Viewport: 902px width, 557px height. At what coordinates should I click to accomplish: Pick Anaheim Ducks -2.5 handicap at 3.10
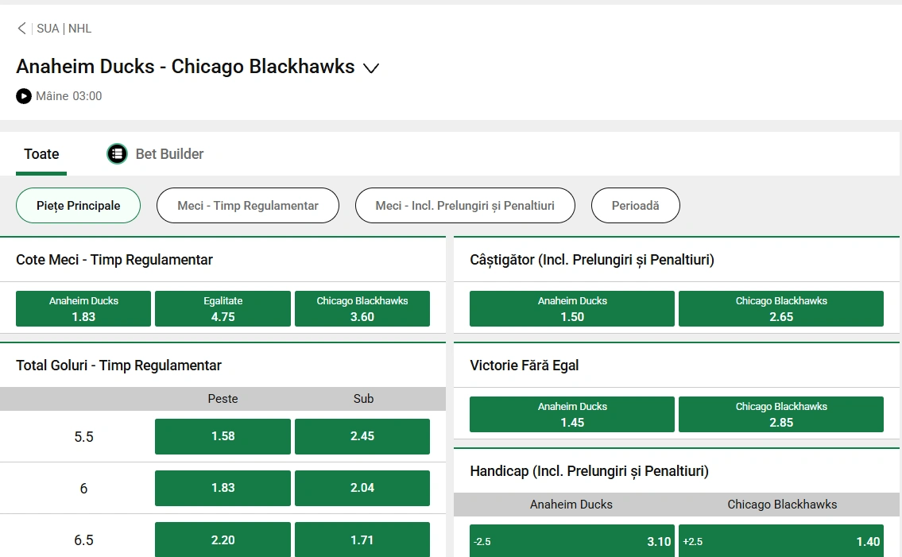571,540
